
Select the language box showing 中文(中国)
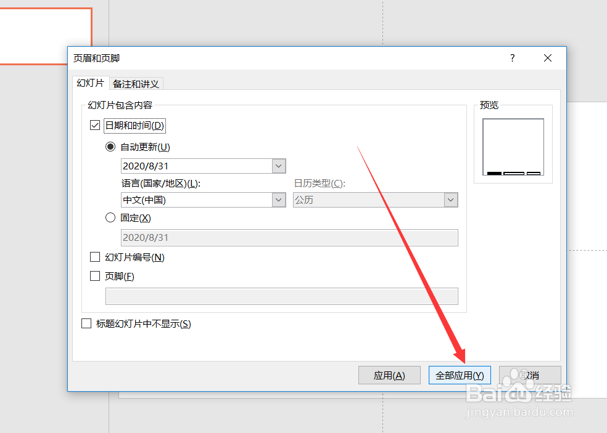coord(197,200)
